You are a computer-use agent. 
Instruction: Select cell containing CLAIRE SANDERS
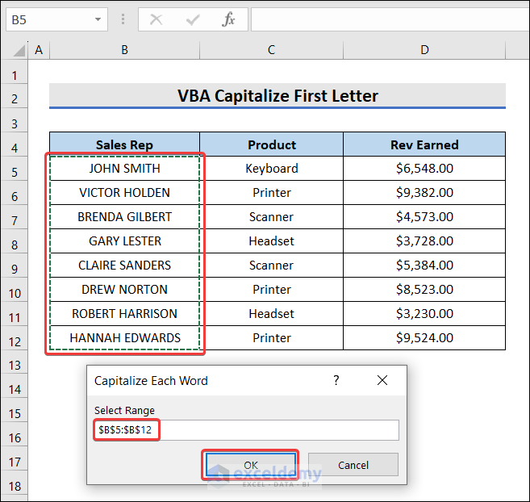tap(125, 266)
